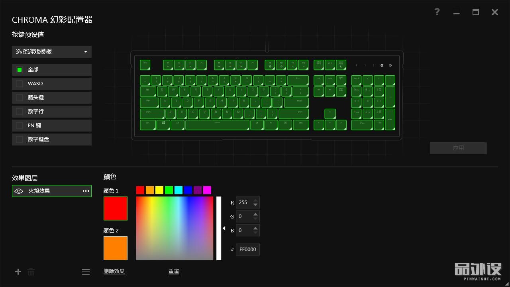The image size is (510, 287).
Task: Select the 火焰效果 layer name
Action: coord(39,191)
